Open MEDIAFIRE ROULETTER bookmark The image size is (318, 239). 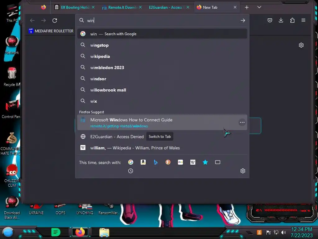point(51,31)
